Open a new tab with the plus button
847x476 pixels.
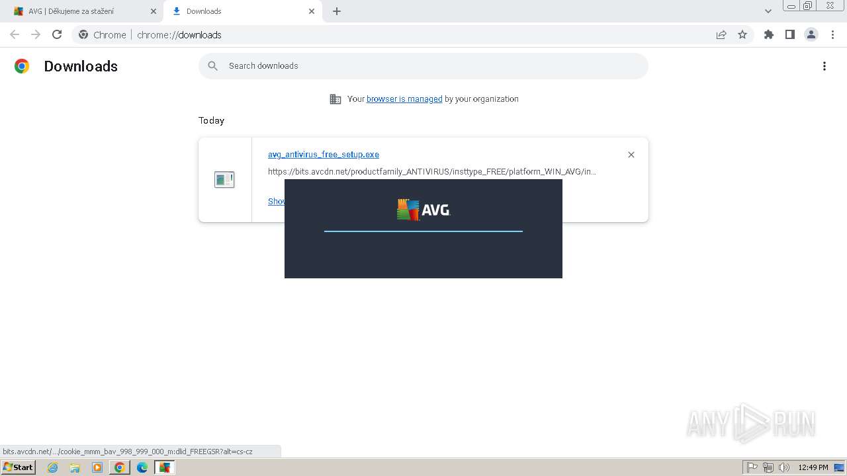tap(337, 11)
